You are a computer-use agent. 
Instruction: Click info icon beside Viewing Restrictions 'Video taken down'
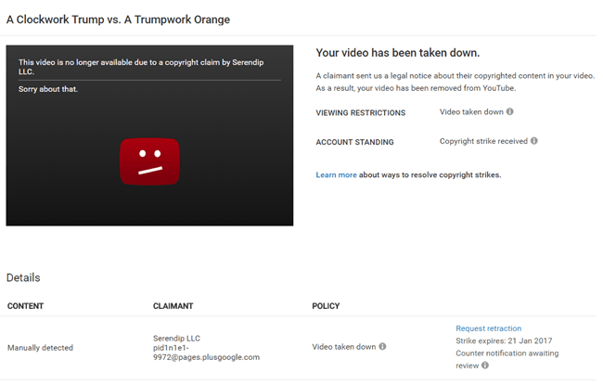click(x=509, y=111)
